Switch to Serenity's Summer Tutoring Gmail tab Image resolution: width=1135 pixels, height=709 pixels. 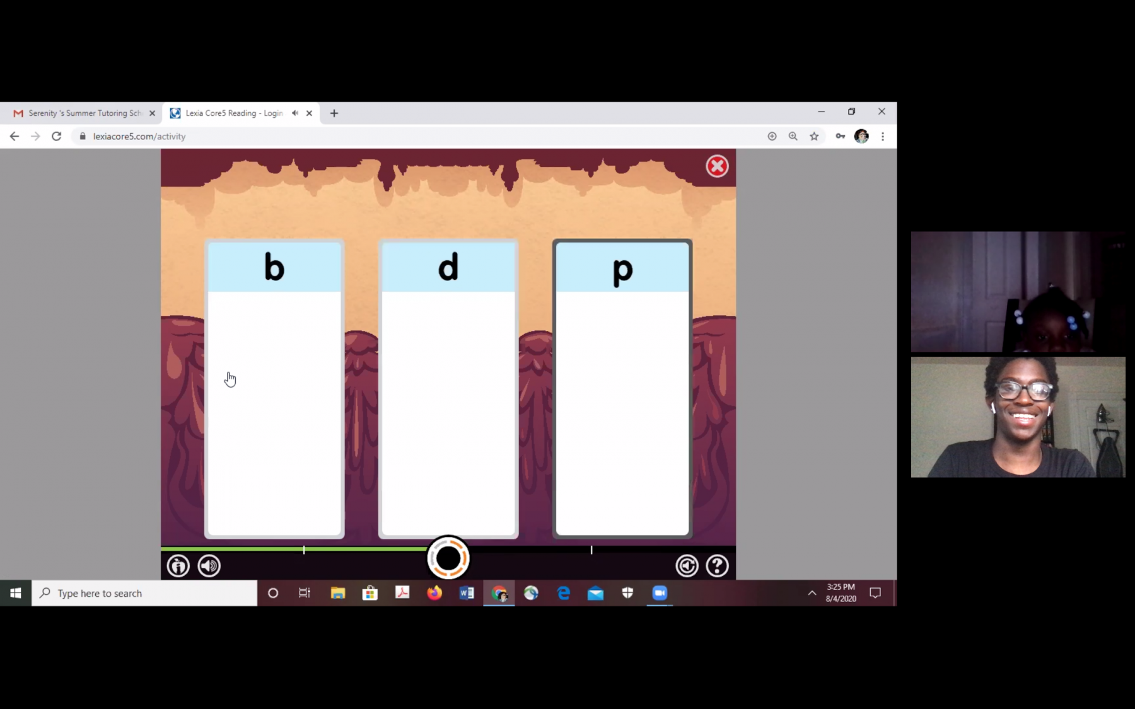84,113
